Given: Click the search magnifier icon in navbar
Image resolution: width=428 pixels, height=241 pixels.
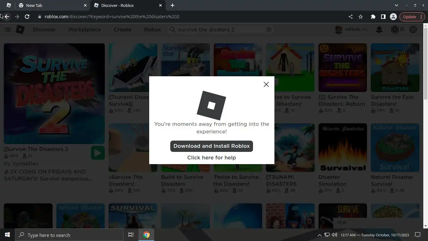Looking at the screenshot, I should pos(172,29).
